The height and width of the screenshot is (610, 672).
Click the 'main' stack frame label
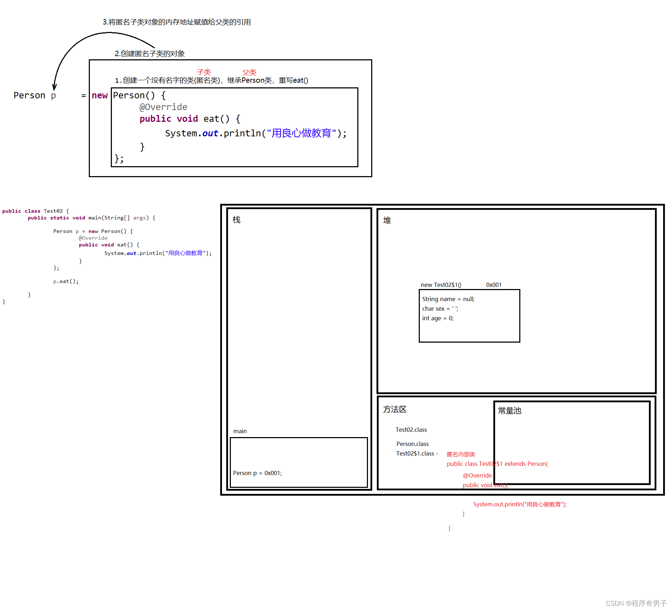240,431
